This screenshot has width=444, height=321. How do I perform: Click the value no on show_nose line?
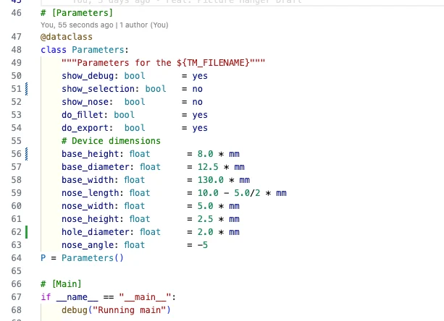coord(197,102)
